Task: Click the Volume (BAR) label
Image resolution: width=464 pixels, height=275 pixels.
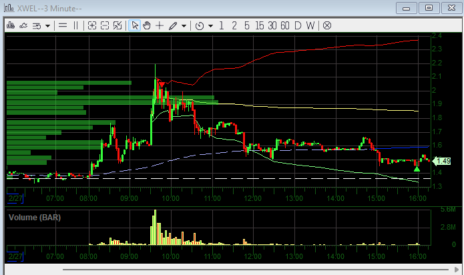Action: tap(35, 218)
